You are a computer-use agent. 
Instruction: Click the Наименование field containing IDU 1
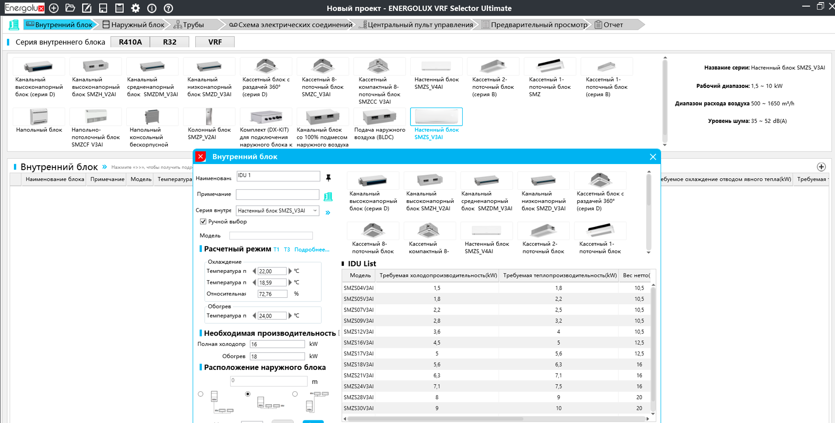point(278,176)
